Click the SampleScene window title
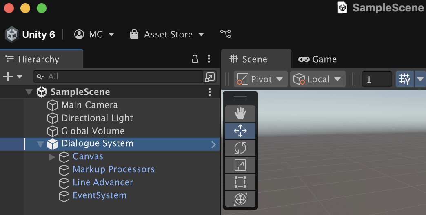426x215 pixels. click(x=388, y=8)
